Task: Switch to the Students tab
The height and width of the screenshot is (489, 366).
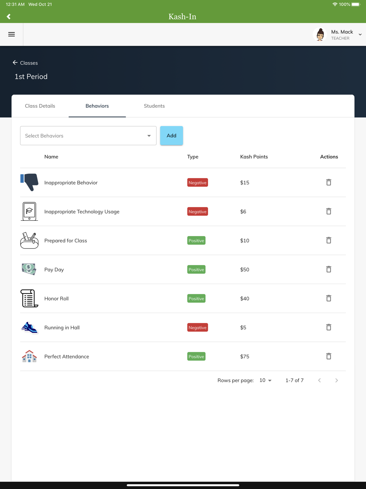Action: (x=154, y=106)
